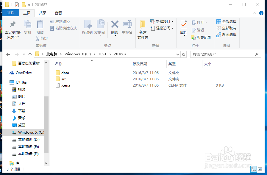The image size is (267, 175).
Task: Open the Move to (移动到) menu
Action: 87,27
